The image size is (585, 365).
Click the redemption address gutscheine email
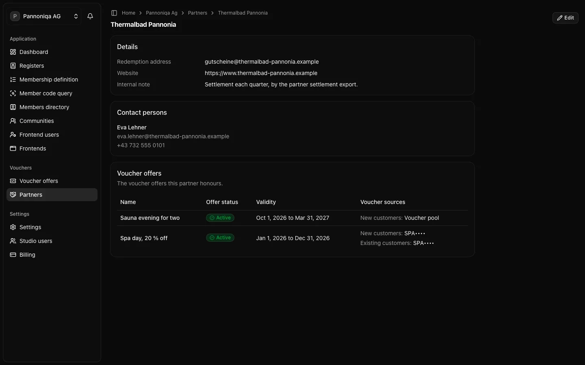click(262, 62)
